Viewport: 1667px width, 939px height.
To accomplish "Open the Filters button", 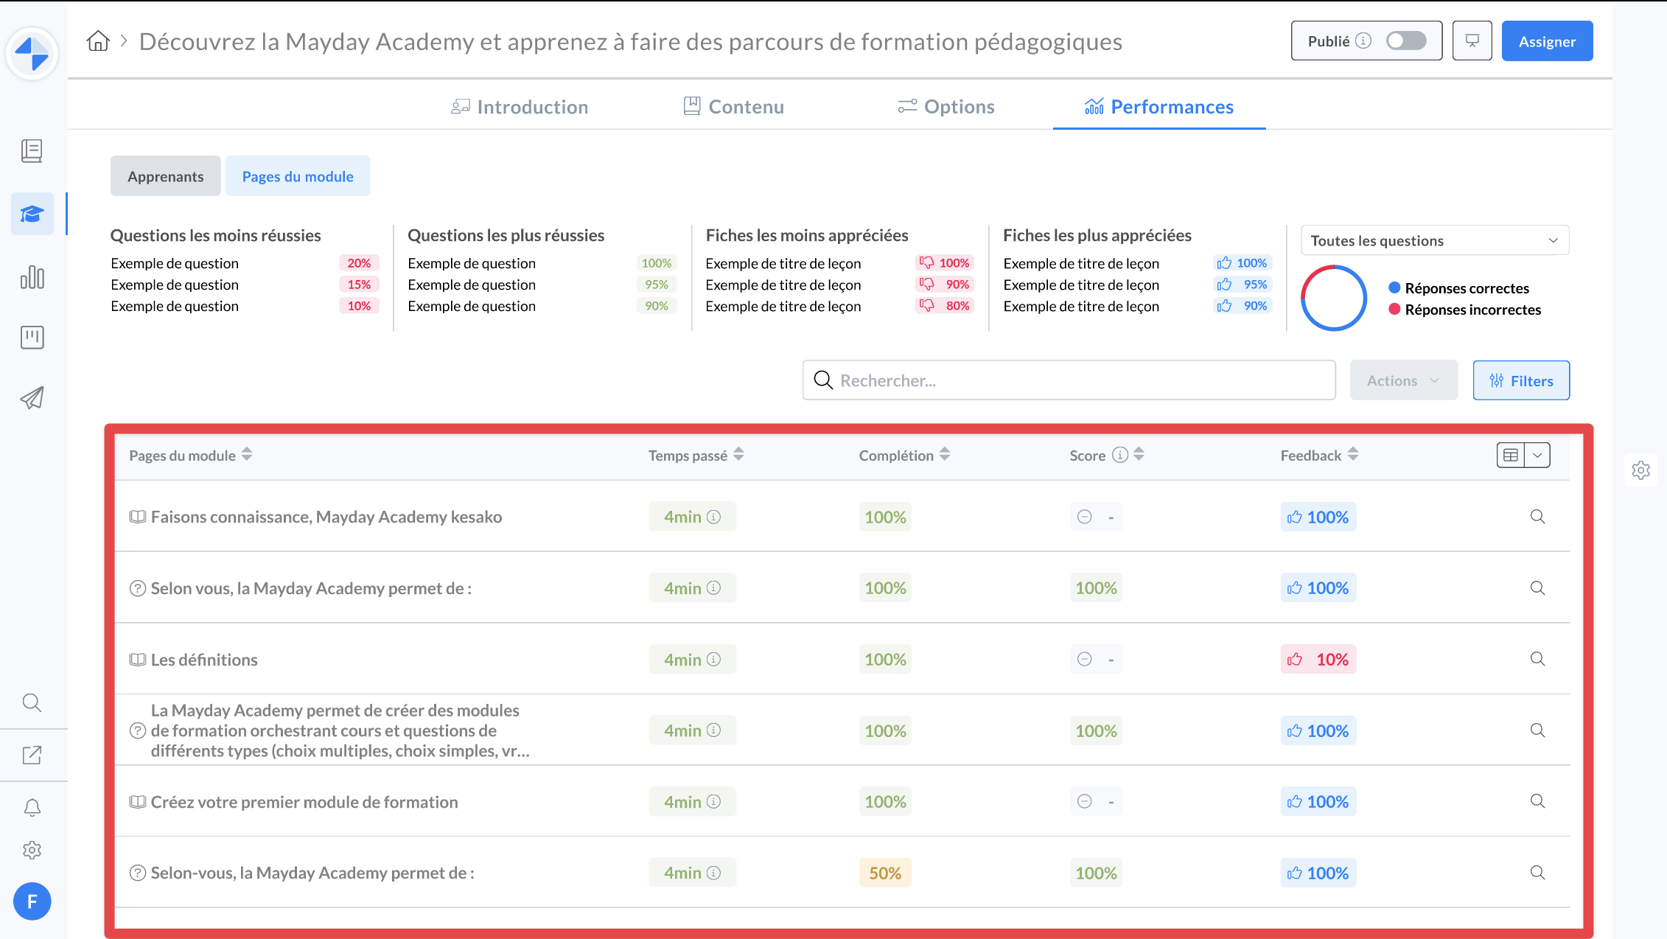I will pyautogui.click(x=1520, y=380).
